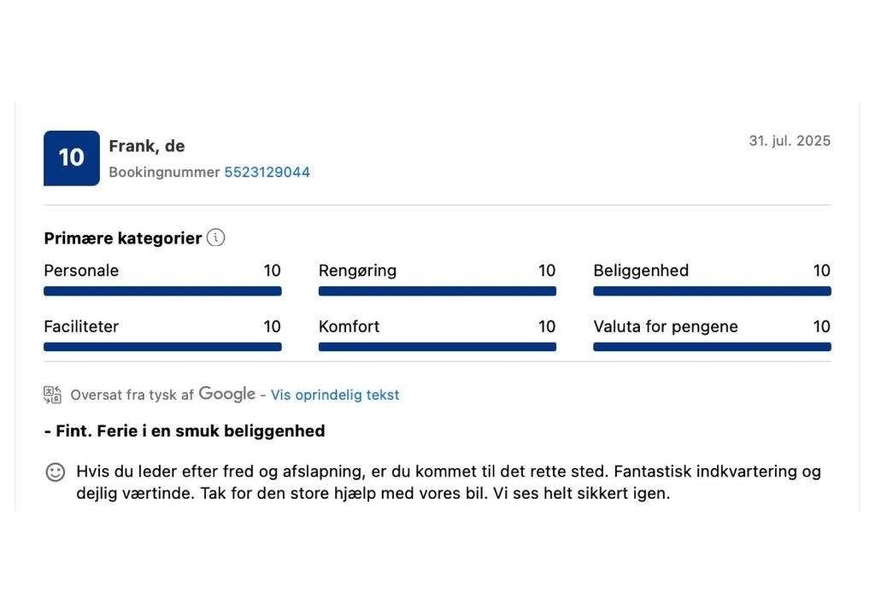
Task: Click the blue score badge showing 10
Action: [x=72, y=158]
